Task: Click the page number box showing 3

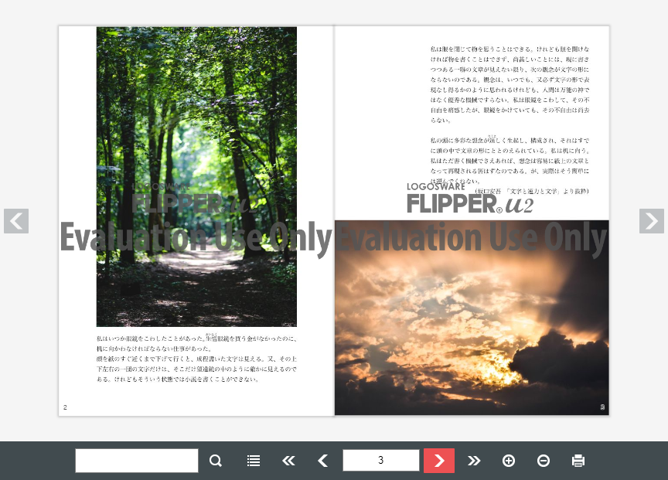Action: [380, 460]
